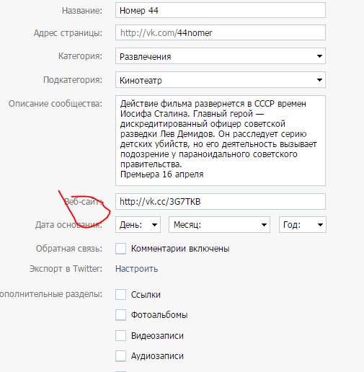
Task: Click the Адрес страницы: label
Action: (x=68, y=32)
